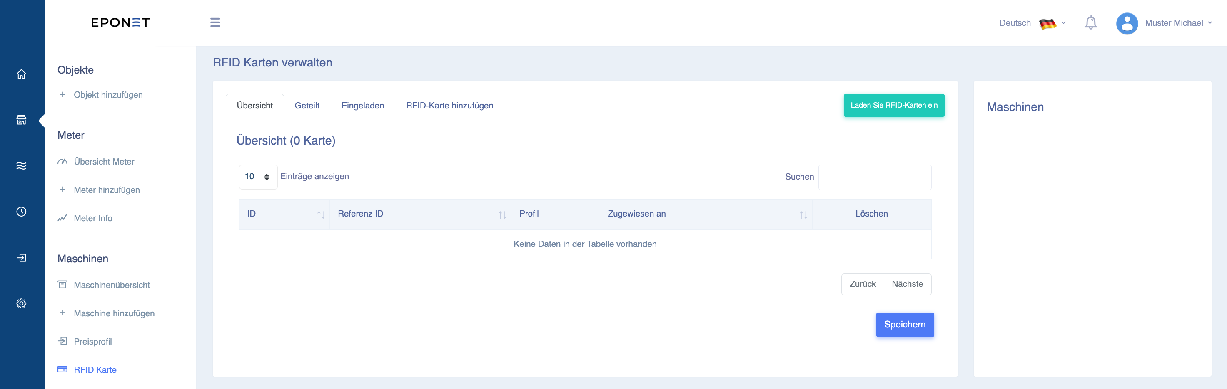This screenshot has width=1227, height=389.
Task: Click the archive icon beside Maschinenübersicht
Action: pos(62,284)
